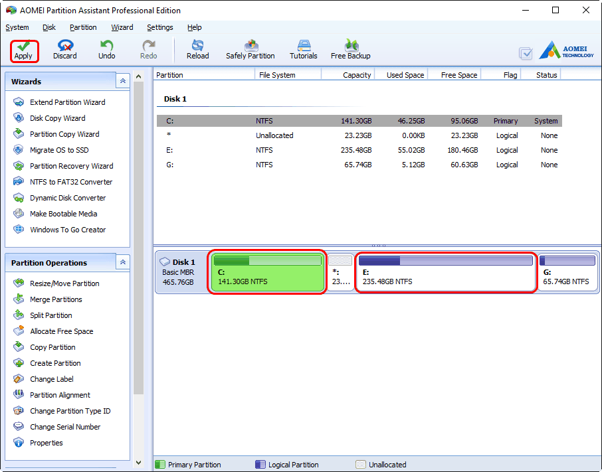
Task: Sort by Flag column header
Action: 501,75
